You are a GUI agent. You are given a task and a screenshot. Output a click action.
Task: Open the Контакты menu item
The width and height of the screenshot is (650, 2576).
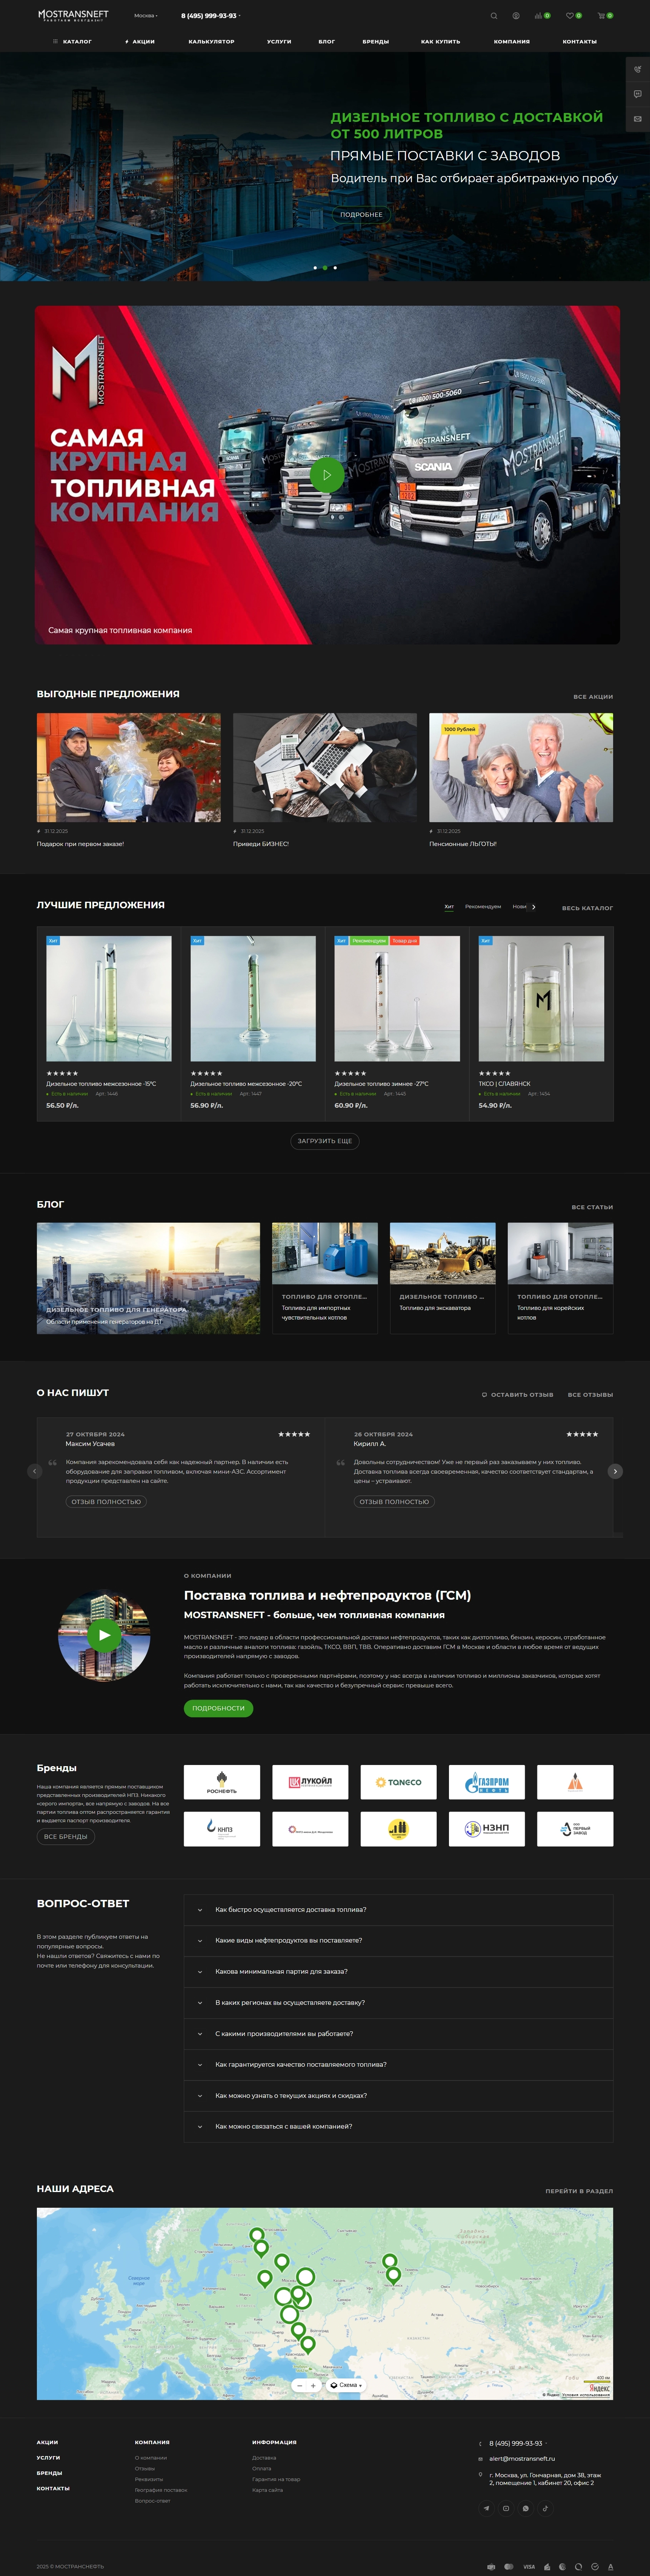click(580, 41)
